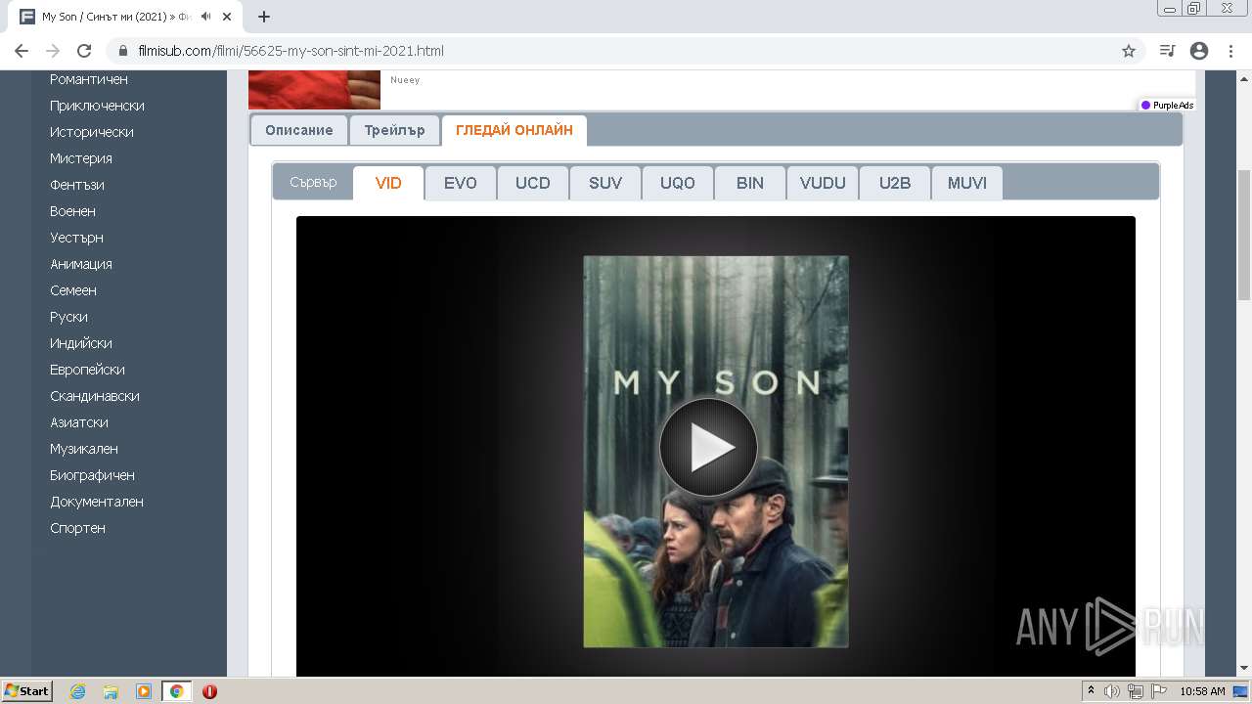Open the red Opera taskbar icon
This screenshot has height=704, width=1252.
point(209,691)
